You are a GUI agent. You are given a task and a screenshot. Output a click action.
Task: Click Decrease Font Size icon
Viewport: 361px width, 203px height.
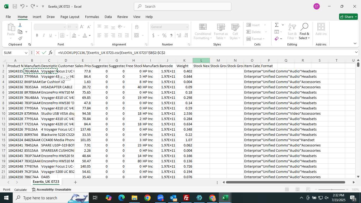click(89, 27)
